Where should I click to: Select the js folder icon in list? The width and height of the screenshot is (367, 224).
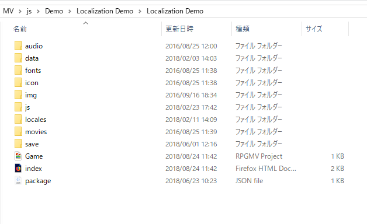point(18,107)
